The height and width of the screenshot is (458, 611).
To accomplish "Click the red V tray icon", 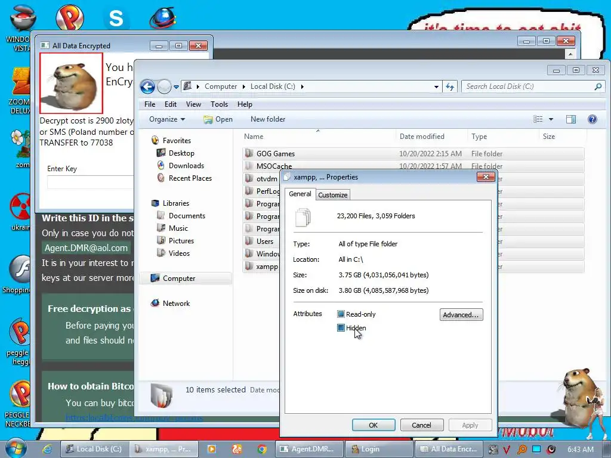I will tap(507, 450).
